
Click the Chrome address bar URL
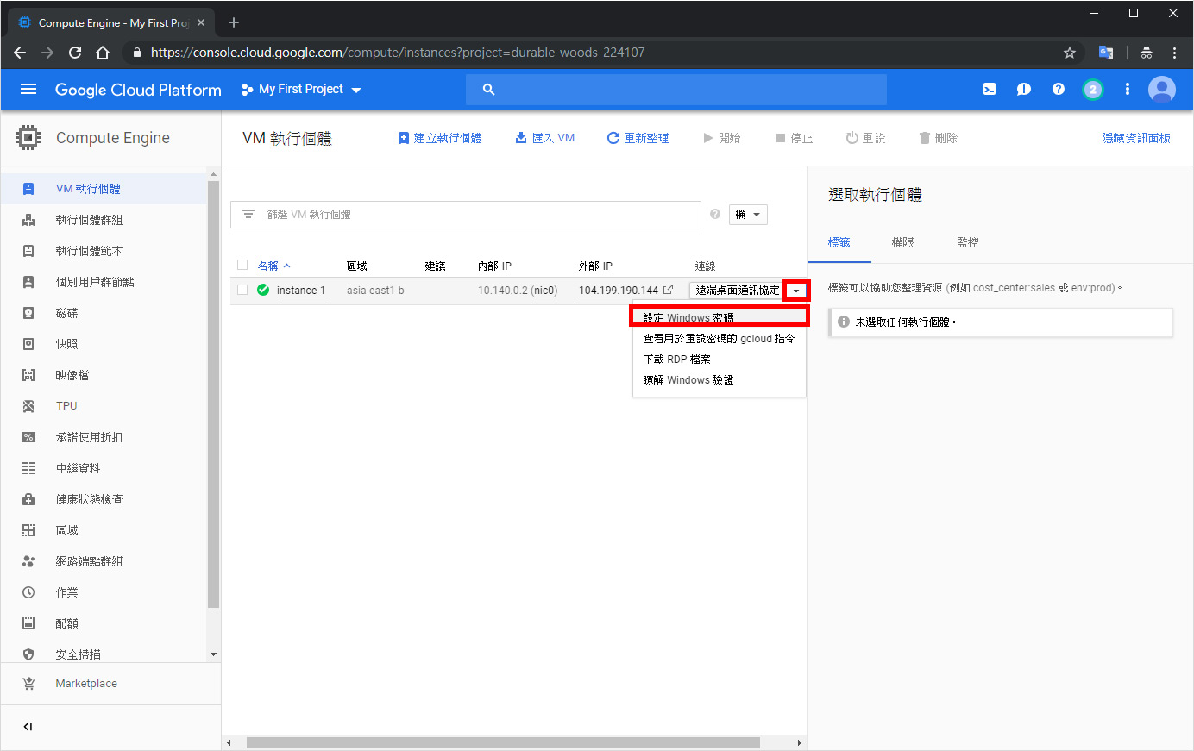click(398, 53)
